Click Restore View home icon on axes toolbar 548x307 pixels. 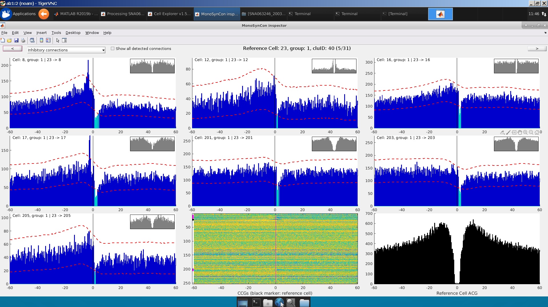click(x=537, y=132)
